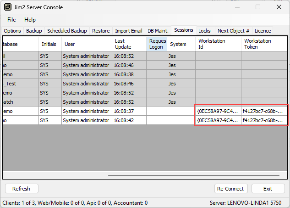Select the Sessions tab
The image size is (290, 208).
pyautogui.click(x=184, y=30)
